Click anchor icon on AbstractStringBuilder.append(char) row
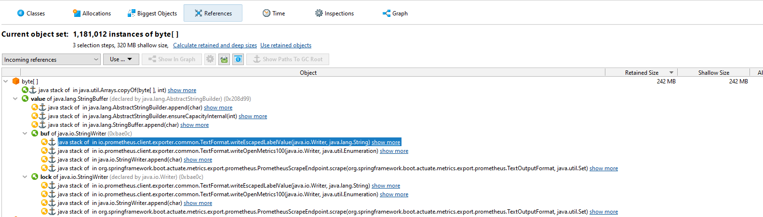763x217 pixels. (x=42, y=108)
